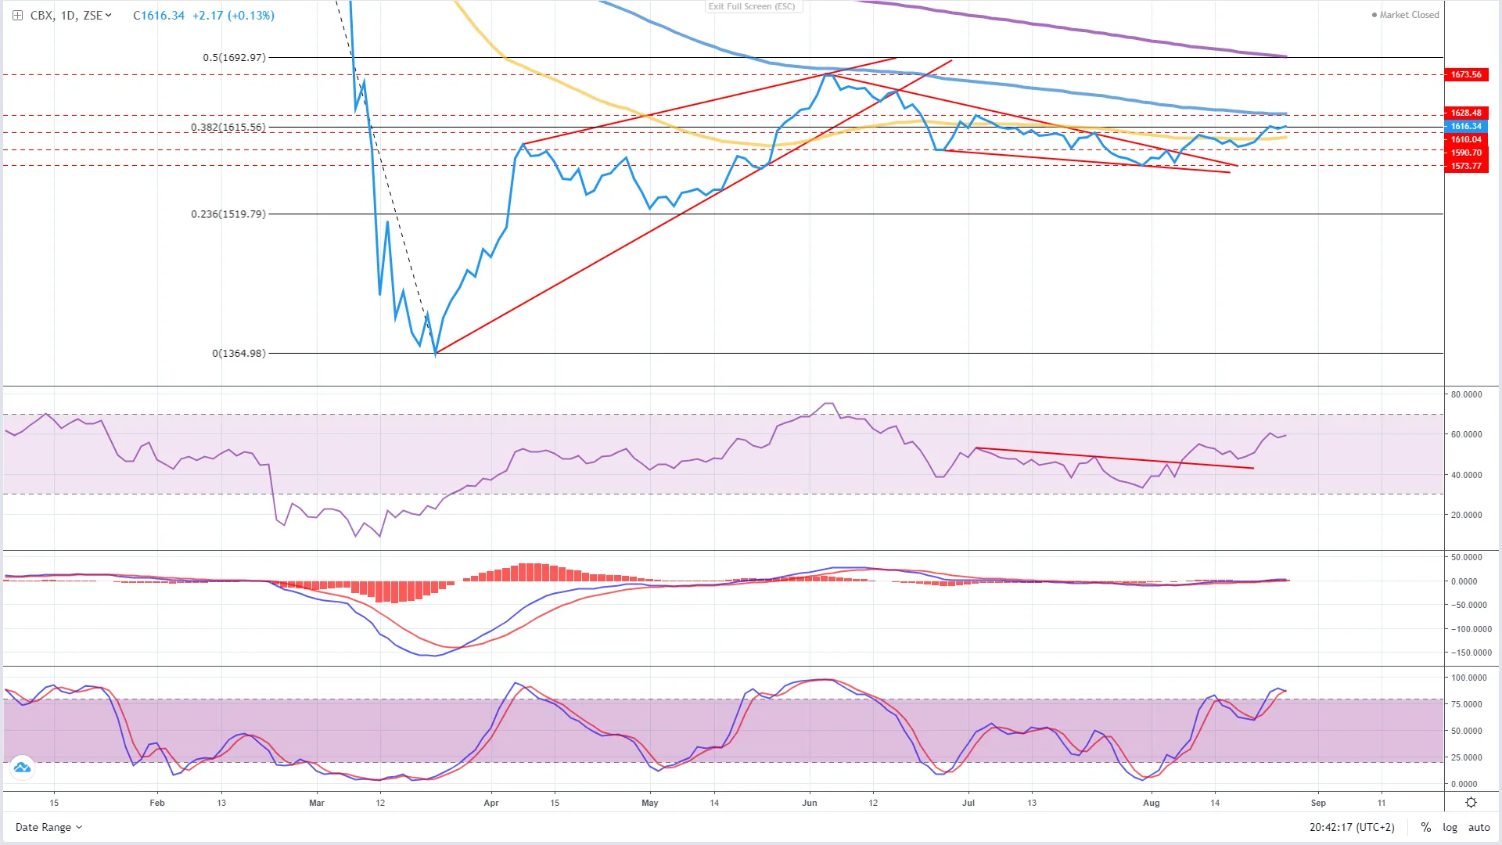Toggle log scale mode
Image resolution: width=1502 pixels, height=845 pixels.
[x=1450, y=827]
